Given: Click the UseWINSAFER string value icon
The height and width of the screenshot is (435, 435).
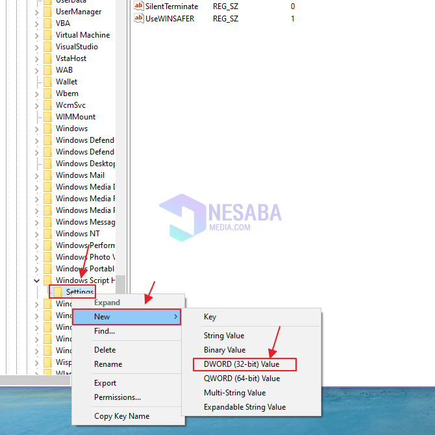Looking at the screenshot, I should click(x=138, y=19).
